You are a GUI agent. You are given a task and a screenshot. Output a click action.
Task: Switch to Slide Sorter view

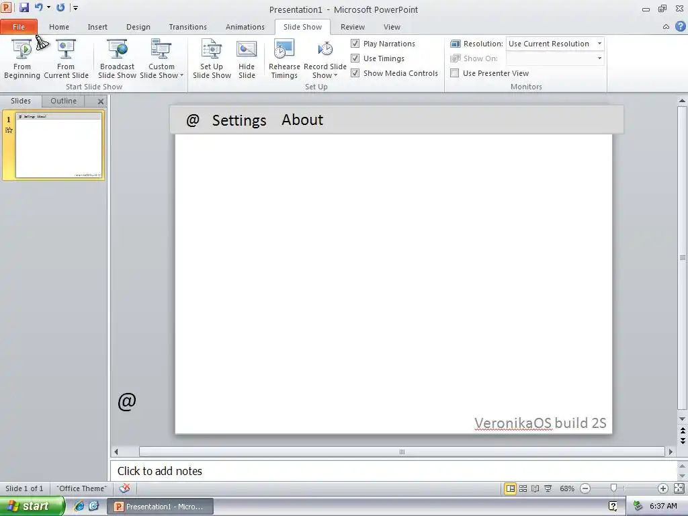click(523, 488)
